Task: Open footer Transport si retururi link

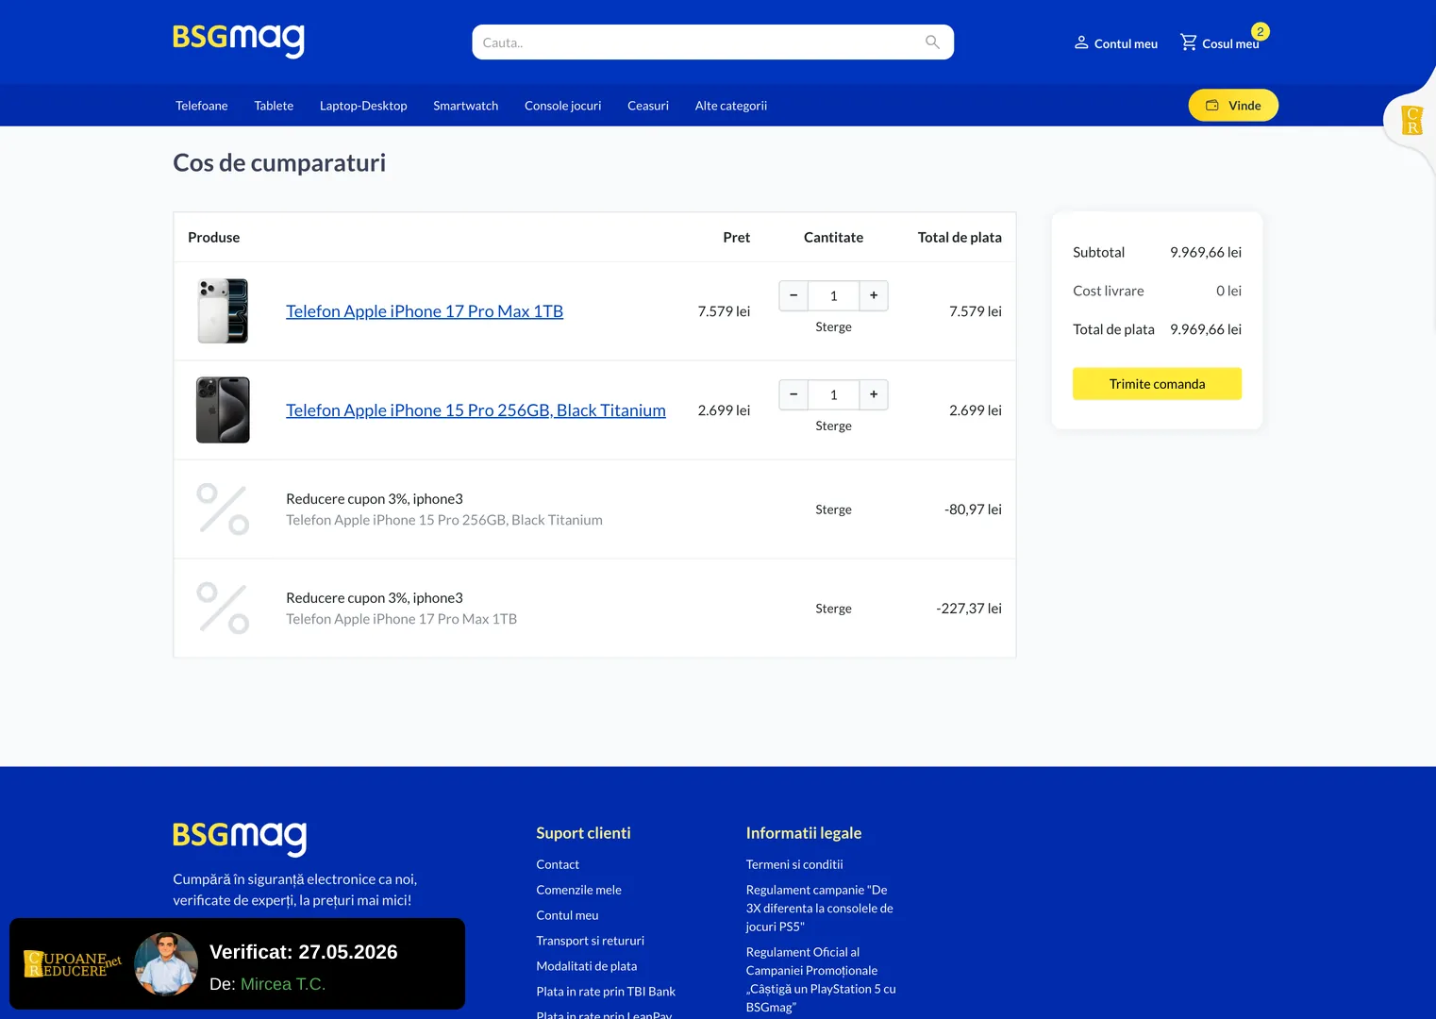Action: pyautogui.click(x=590, y=941)
